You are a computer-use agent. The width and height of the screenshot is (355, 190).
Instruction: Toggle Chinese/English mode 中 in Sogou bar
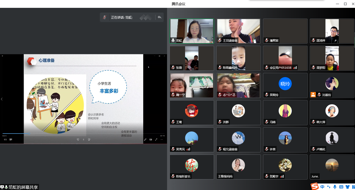(x=322, y=187)
